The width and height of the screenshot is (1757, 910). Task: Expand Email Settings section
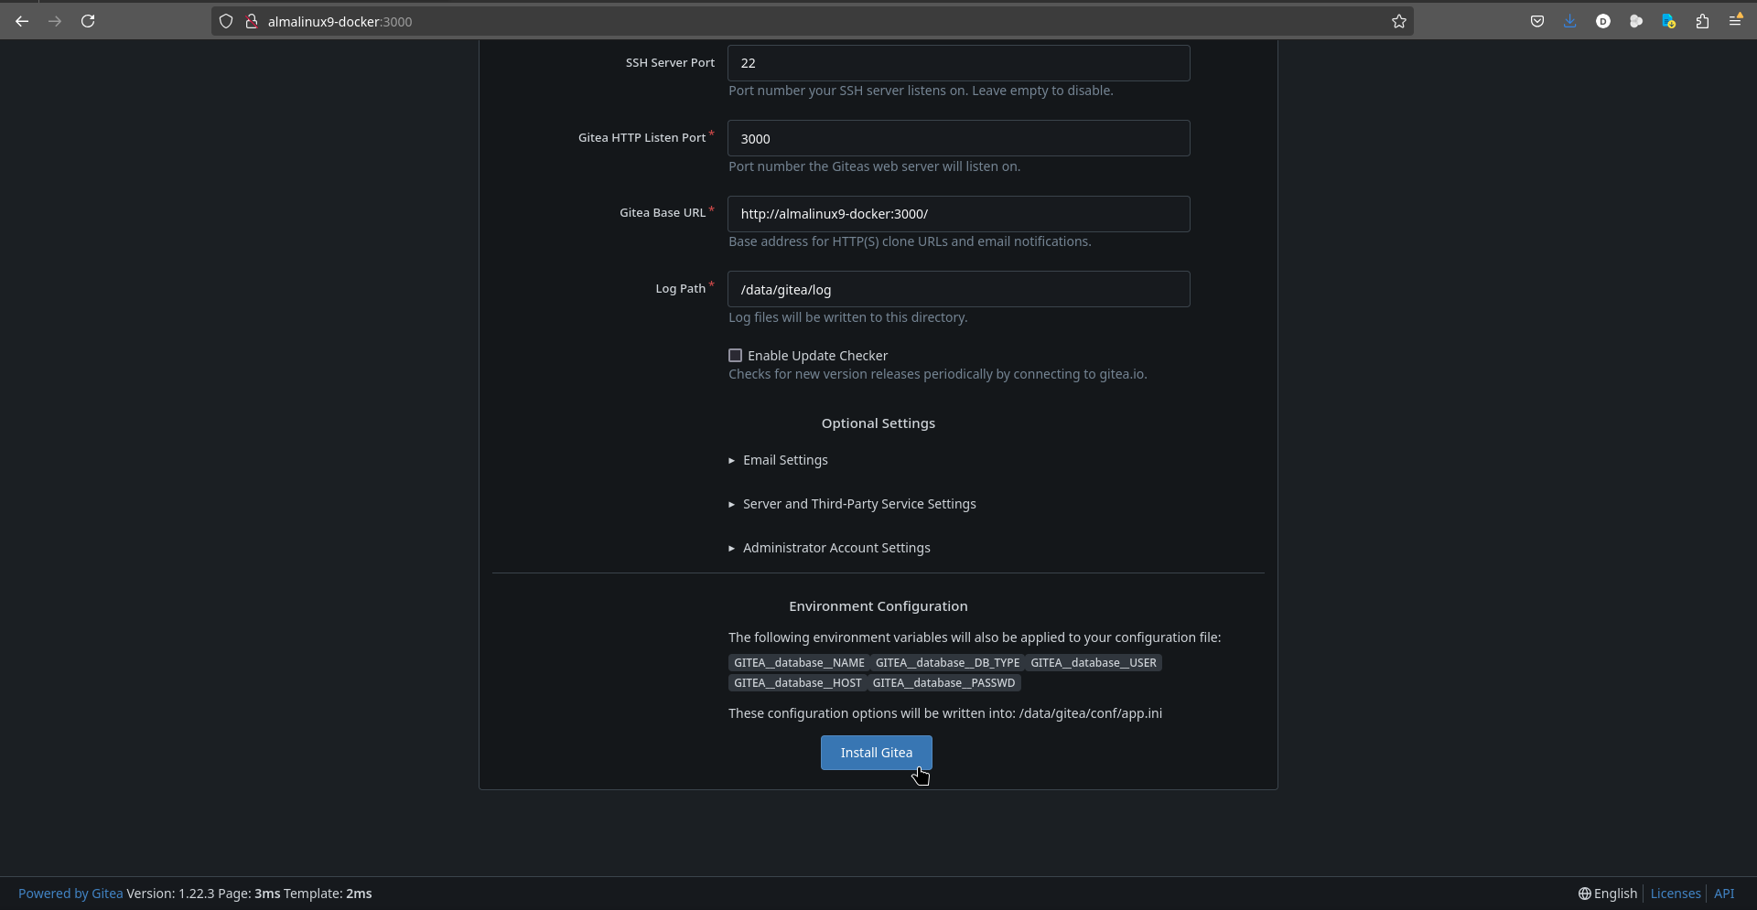(x=784, y=460)
